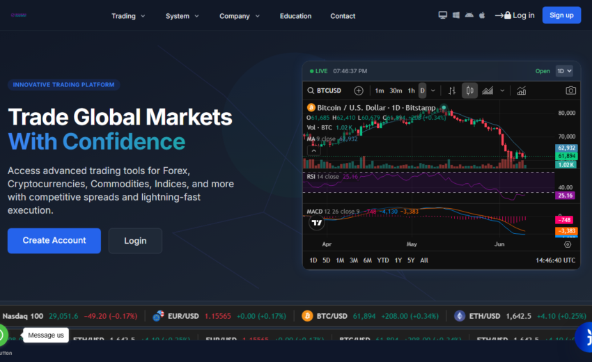The image size is (592, 362).
Task: Open the Contact page
Action: coord(343,16)
